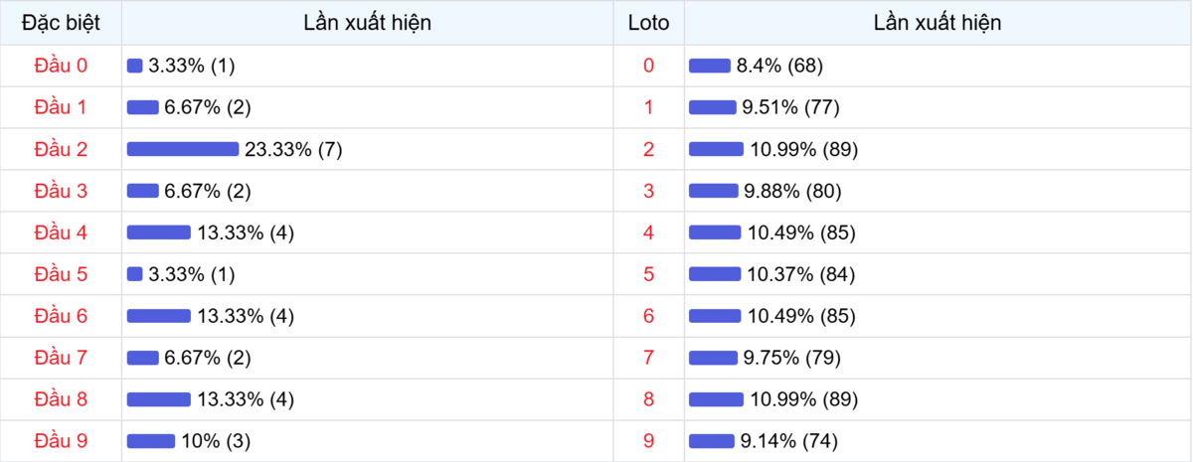Select the 'Đầu 2' row label
This screenshot has width=1193, height=462.
61,149
